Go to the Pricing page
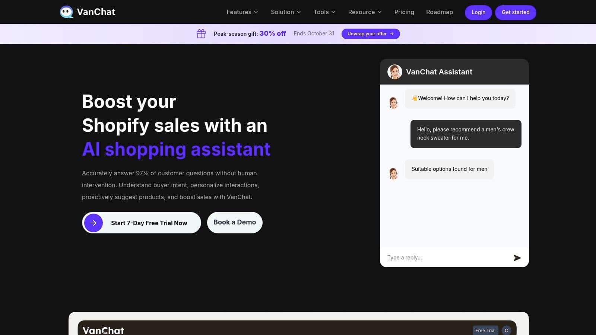Image resolution: width=596 pixels, height=335 pixels. pyautogui.click(x=404, y=12)
